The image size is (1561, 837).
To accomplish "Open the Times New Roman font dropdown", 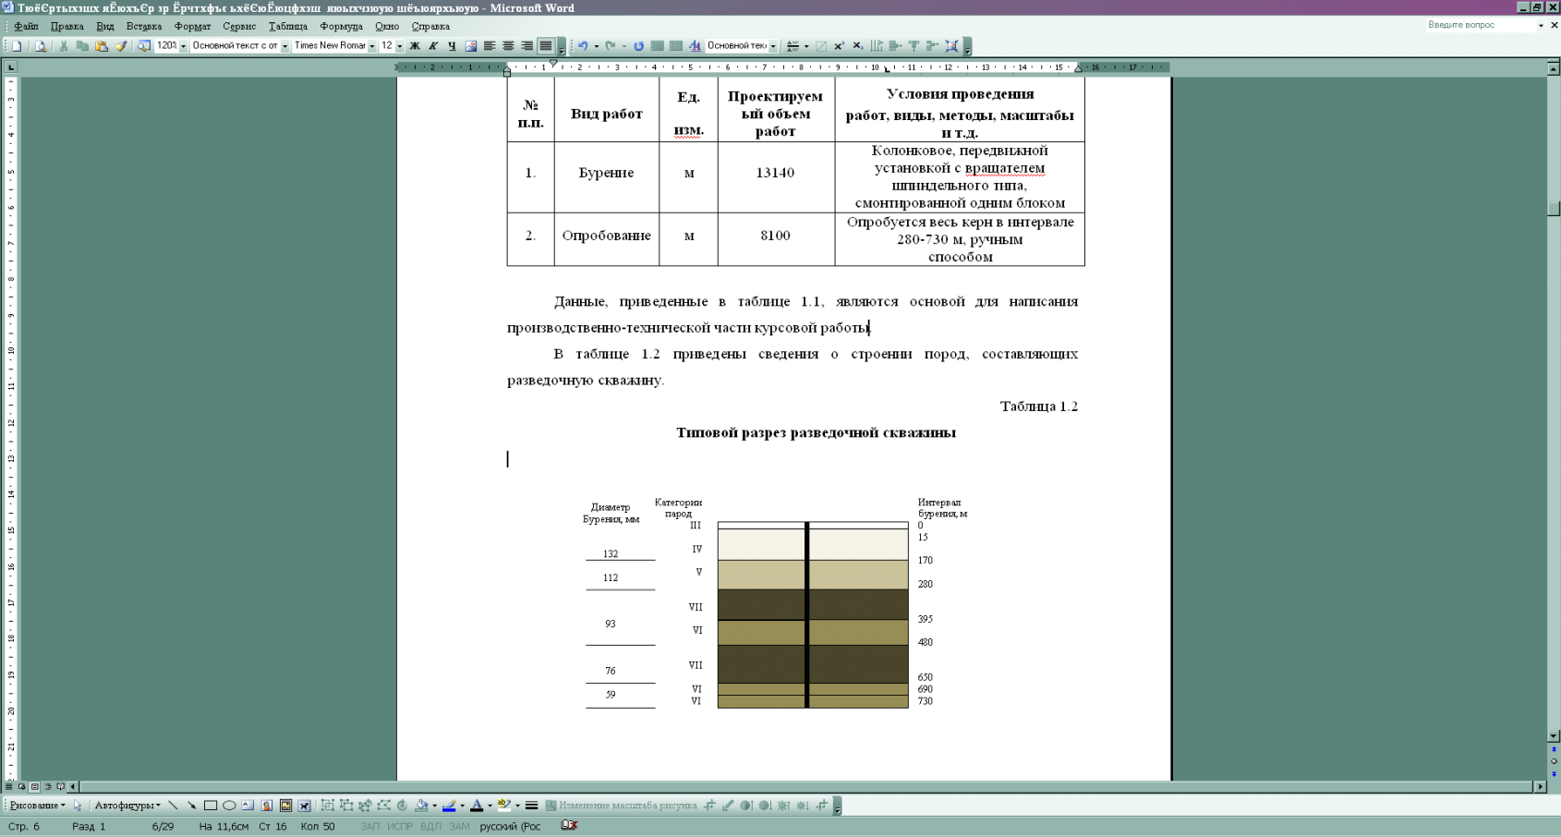I will click(371, 46).
